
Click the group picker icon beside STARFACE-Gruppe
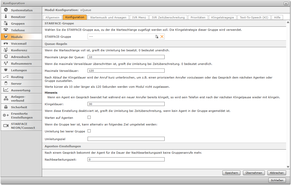[x=157, y=37]
